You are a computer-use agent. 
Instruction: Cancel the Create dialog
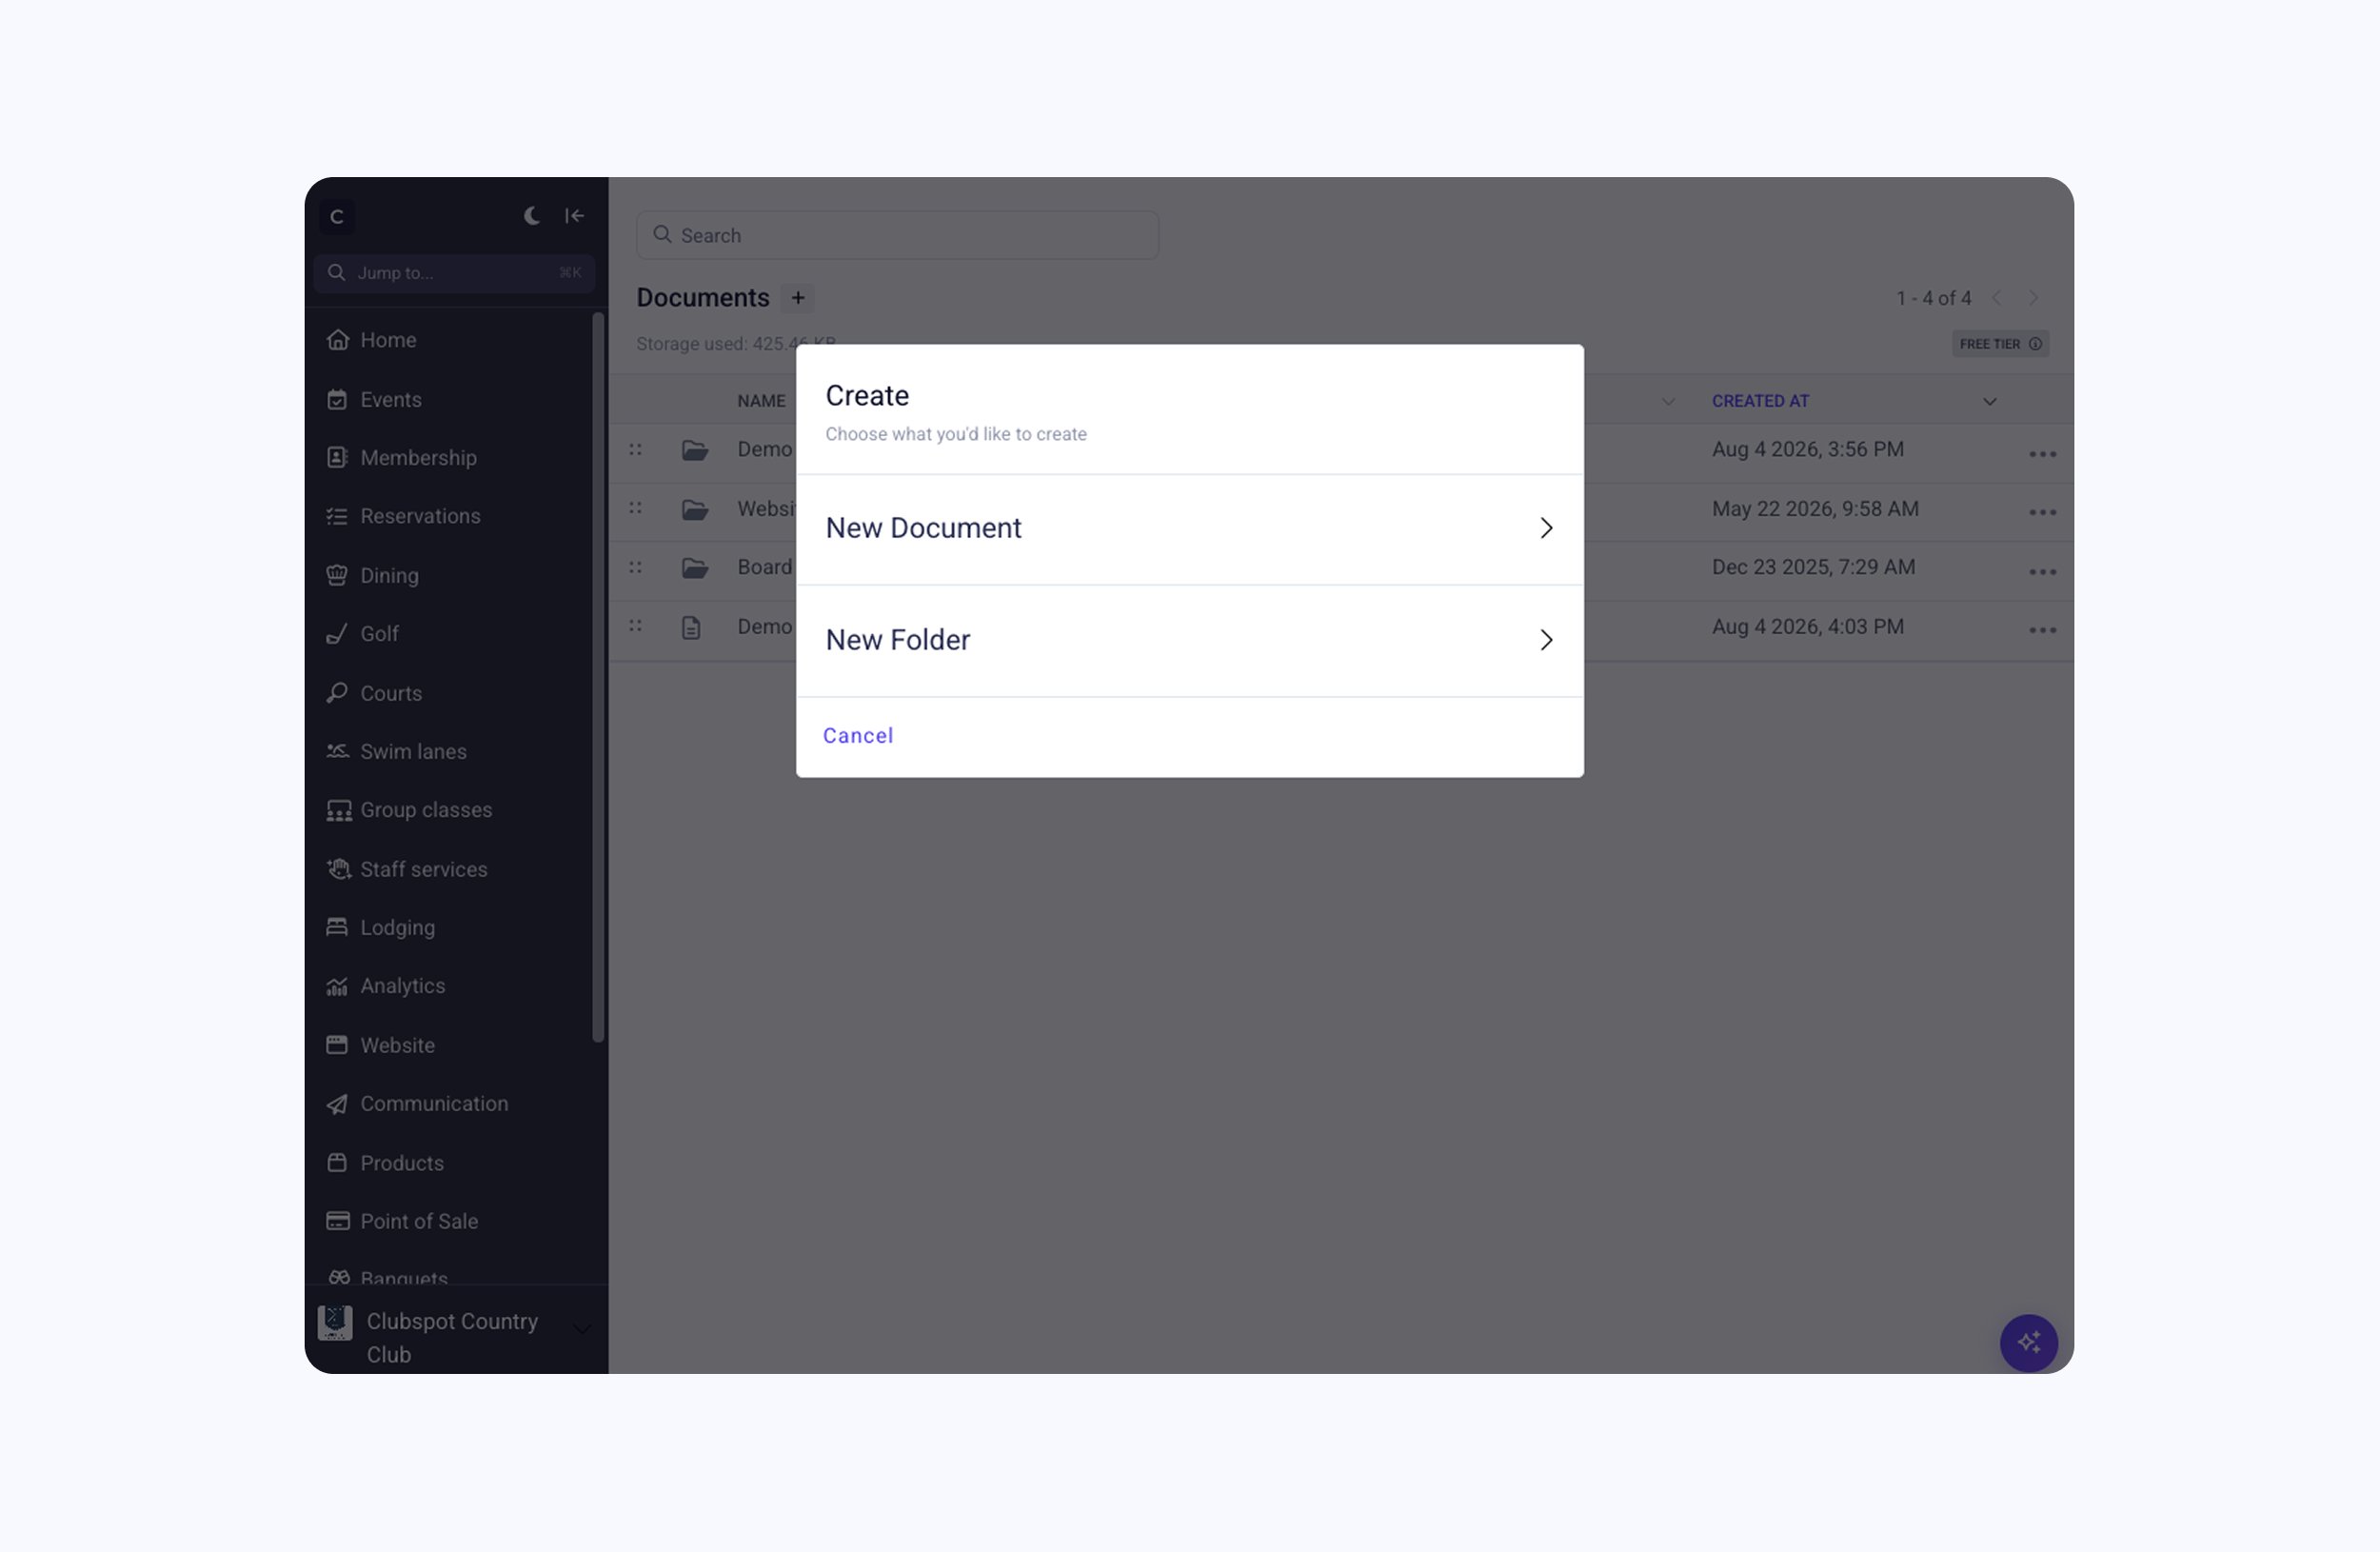coord(858,736)
